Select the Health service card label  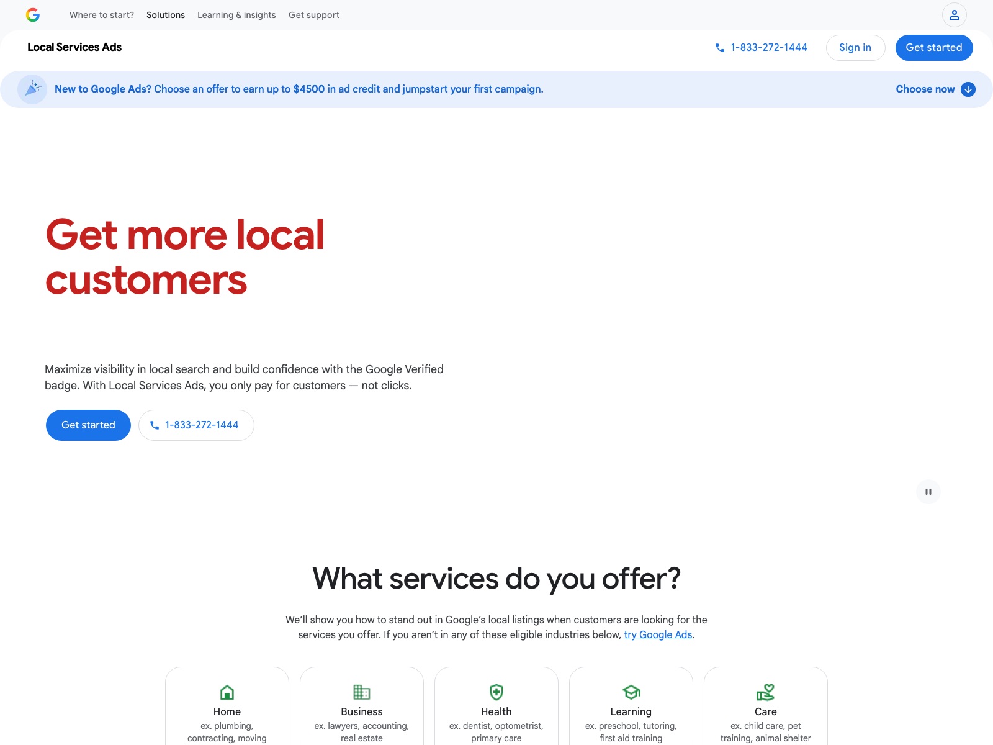coord(496,711)
